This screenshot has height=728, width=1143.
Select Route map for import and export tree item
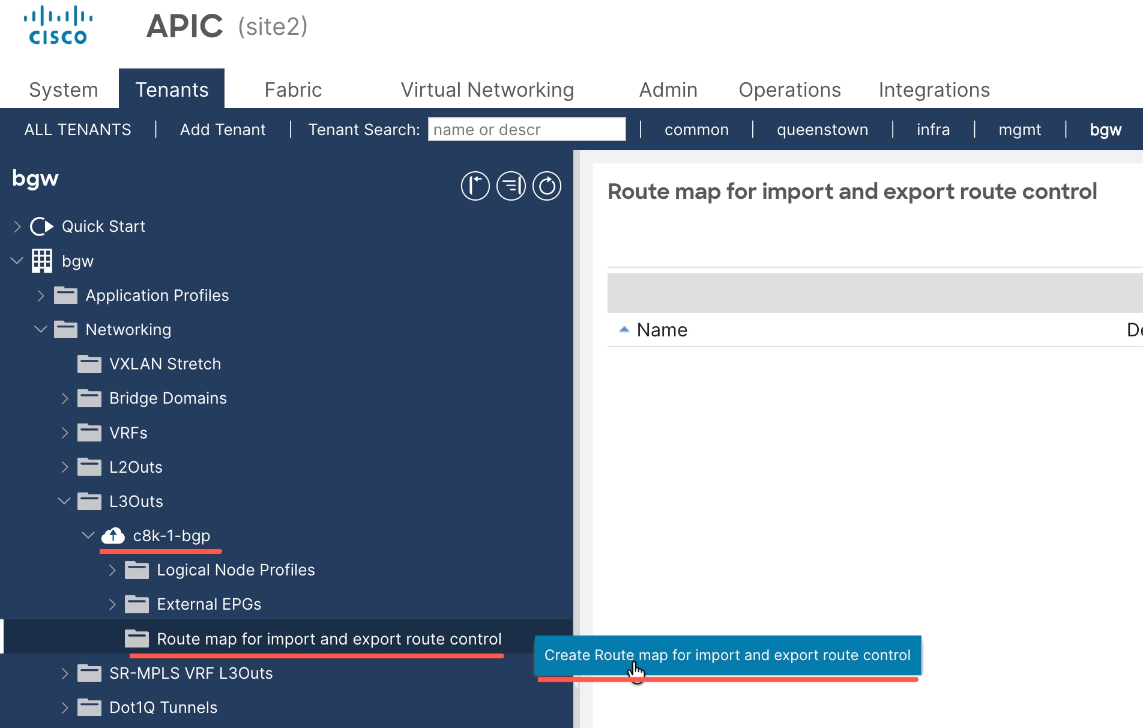tap(329, 639)
